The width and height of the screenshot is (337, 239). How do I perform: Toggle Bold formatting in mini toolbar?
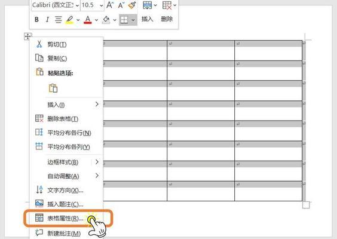[36, 20]
